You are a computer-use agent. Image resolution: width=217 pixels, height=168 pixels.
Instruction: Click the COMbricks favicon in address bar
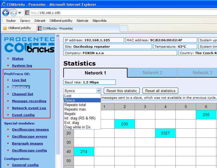27,13
